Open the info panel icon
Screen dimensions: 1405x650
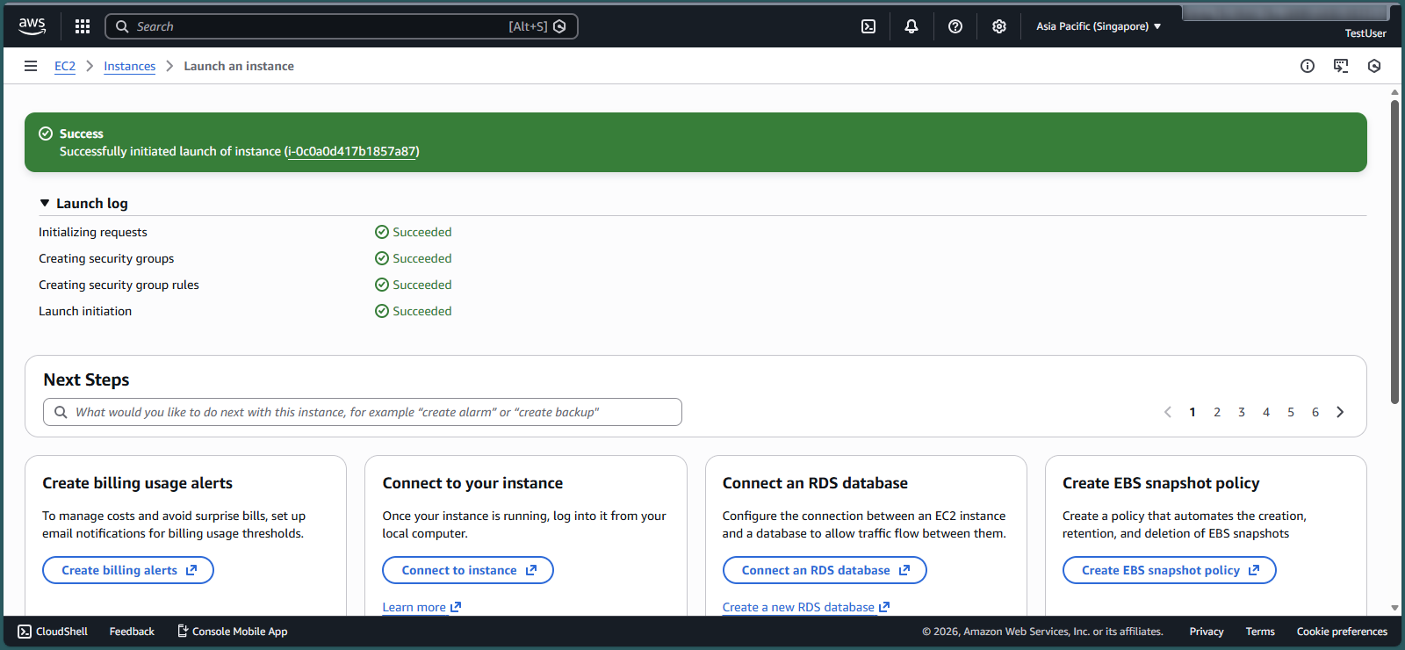tap(1307, 66)
